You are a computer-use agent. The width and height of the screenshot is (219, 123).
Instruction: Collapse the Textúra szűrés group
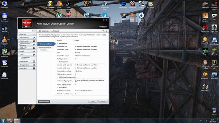tap(58, 62)
